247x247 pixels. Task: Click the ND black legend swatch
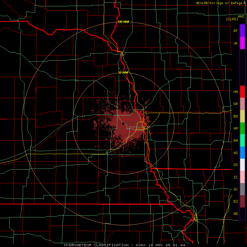point(242,214)
